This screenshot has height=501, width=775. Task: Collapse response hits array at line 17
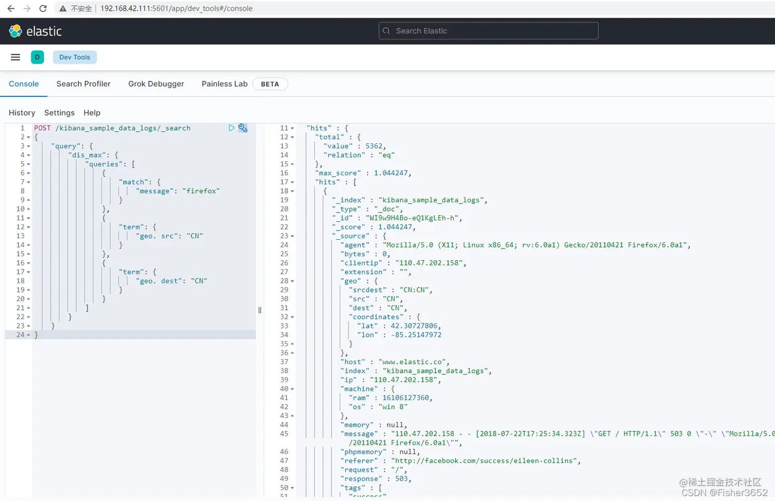click(x=292, y=182)
